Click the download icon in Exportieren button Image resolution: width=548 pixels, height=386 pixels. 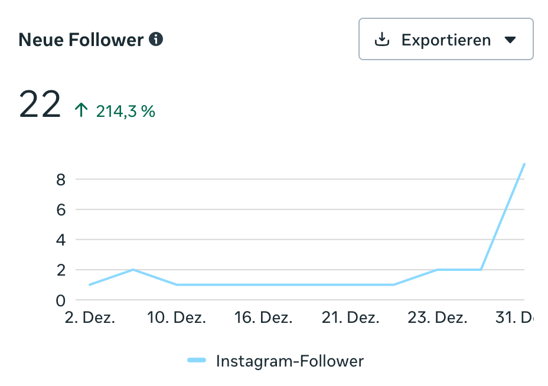point(382,40)
